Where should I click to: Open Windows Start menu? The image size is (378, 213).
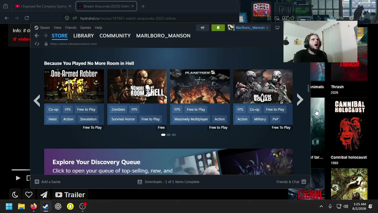[9, 206]
